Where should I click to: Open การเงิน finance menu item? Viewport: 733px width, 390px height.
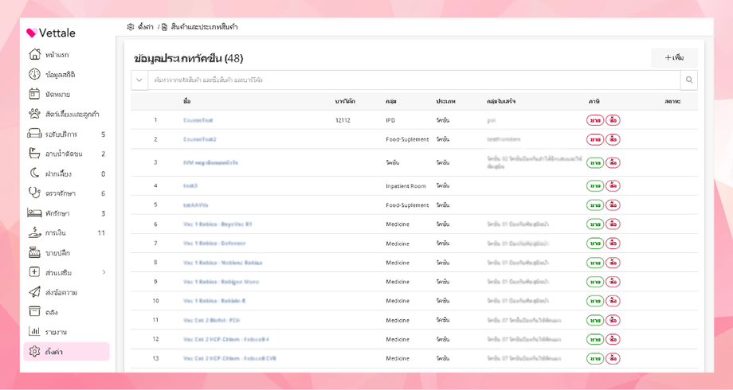55,233
